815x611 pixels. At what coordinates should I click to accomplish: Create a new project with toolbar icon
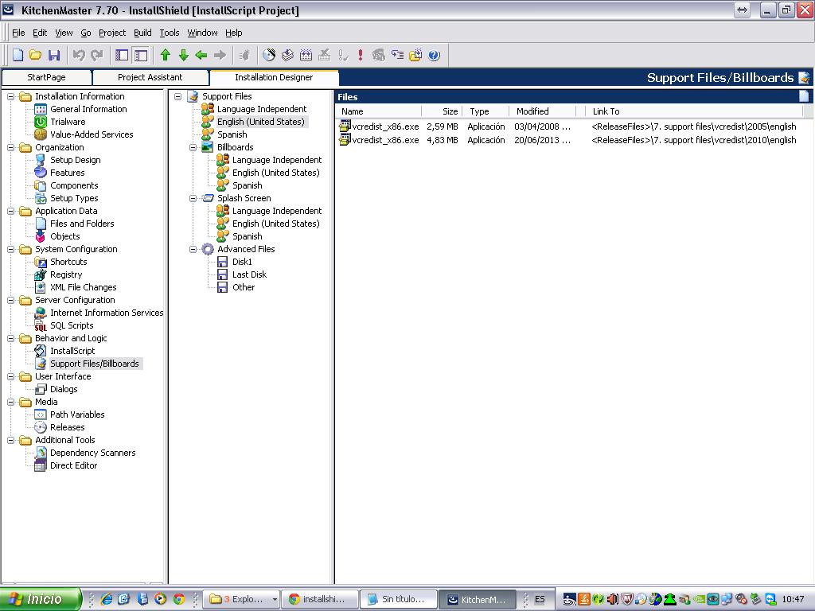[18, 55]
